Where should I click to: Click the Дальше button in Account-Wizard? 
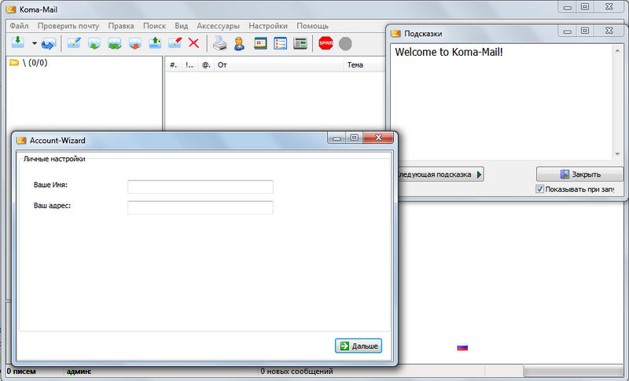click(x=359, y=346)
